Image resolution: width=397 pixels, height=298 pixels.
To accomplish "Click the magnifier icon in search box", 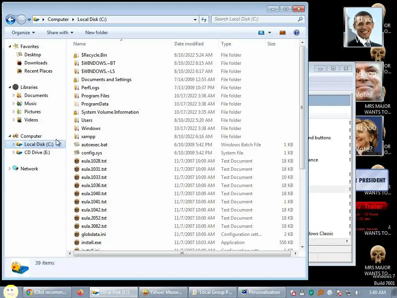I will (300, 19).
